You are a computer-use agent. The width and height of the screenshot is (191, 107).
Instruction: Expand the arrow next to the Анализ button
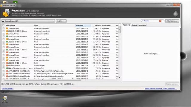(65, 21)
